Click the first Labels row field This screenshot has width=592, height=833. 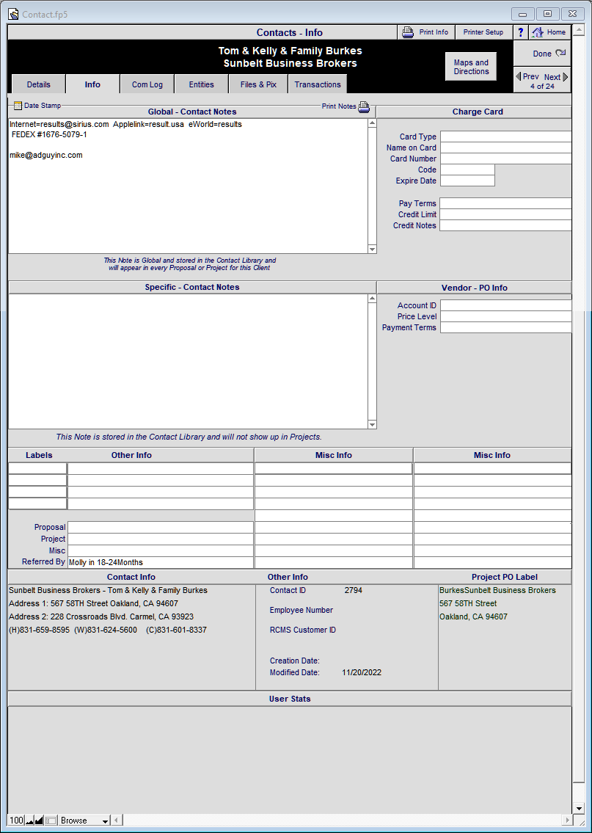pos(37,468)
